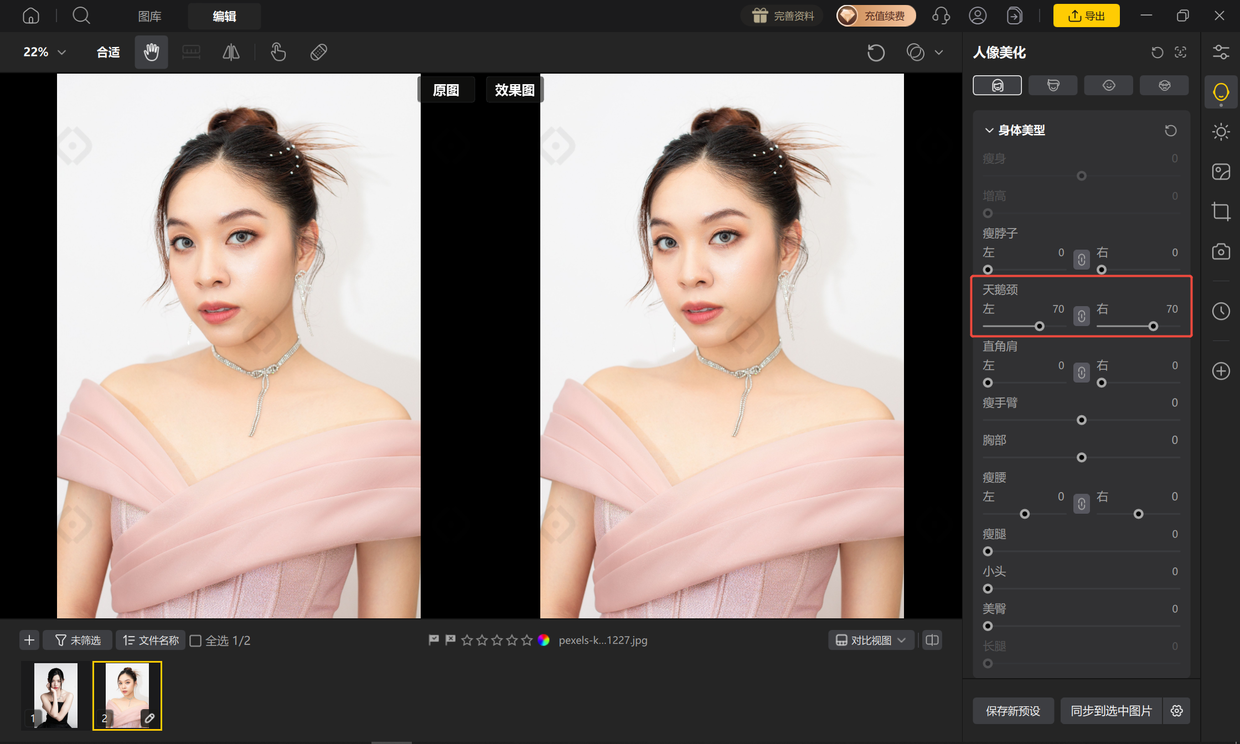The height and width of the screenshot is (744, 1240).
Task: Open the 22% zoom level dropdown
Action: click(x=44, y=52)
